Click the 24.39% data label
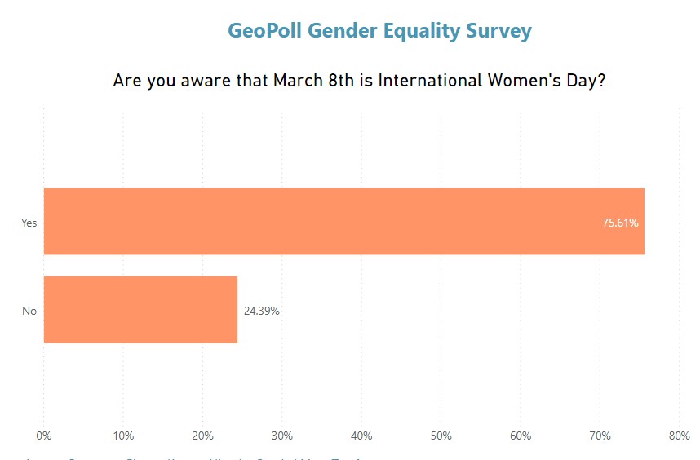 pyautogui.click(x=261, y=311)
